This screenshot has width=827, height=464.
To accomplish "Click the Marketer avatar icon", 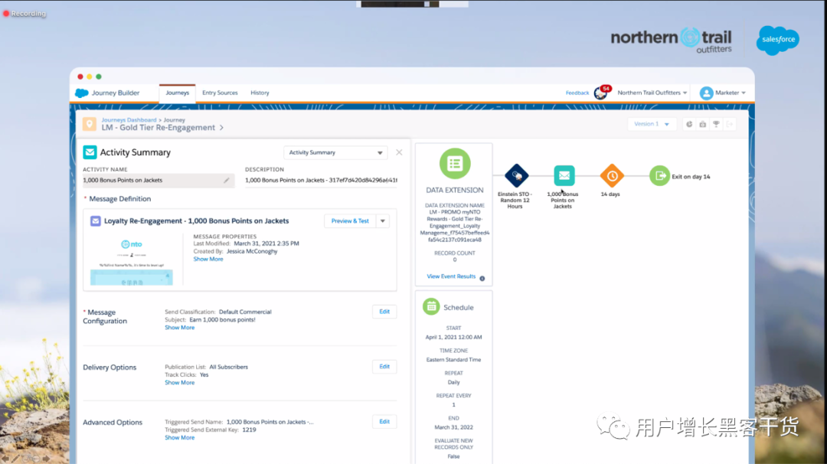I will [706, 93].
